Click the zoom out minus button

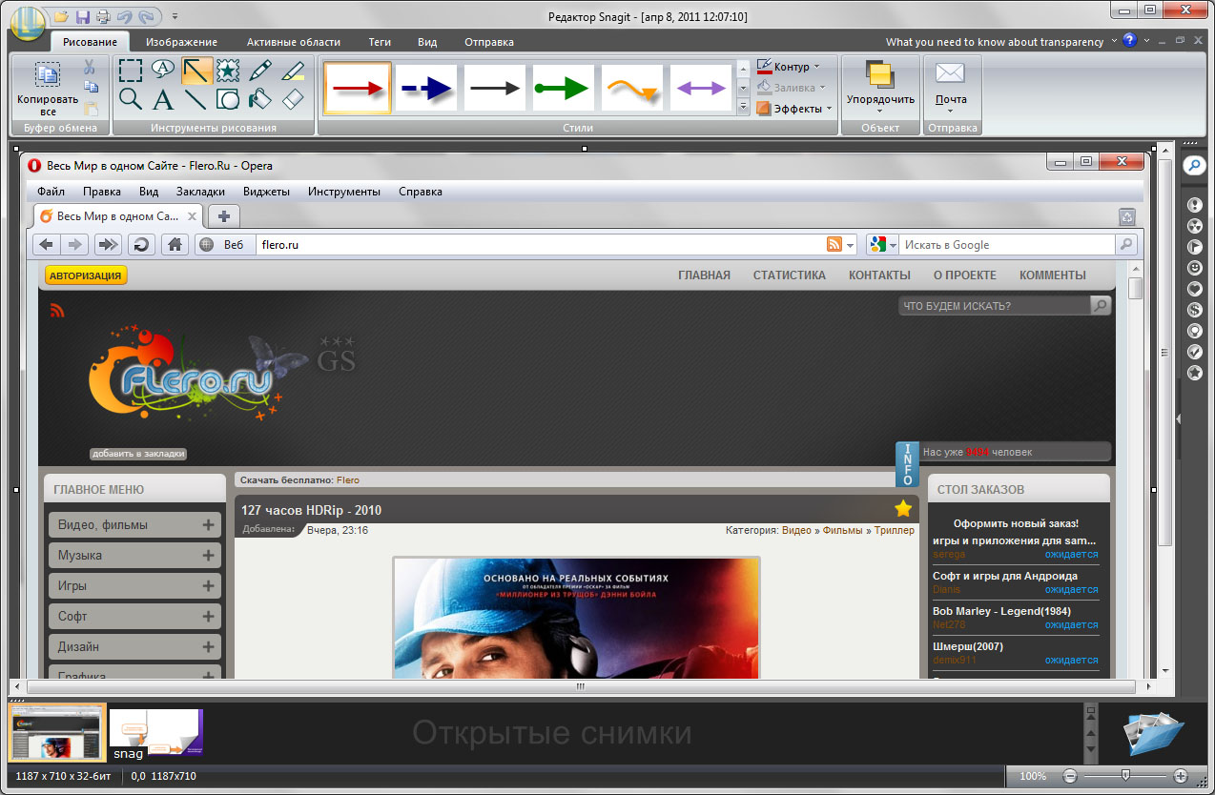1070,776
